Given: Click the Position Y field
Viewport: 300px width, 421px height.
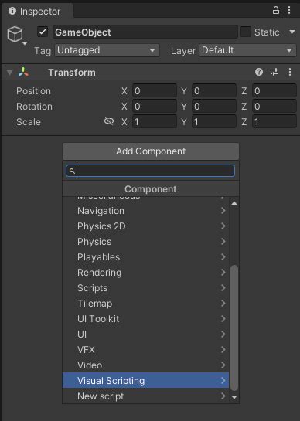Looking at the screenshot, I should click(x=214, y=90).
